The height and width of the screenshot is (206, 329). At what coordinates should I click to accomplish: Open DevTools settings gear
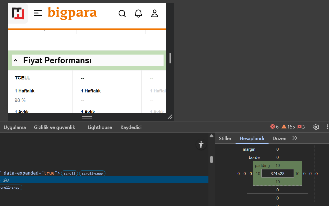coord(316,127)
